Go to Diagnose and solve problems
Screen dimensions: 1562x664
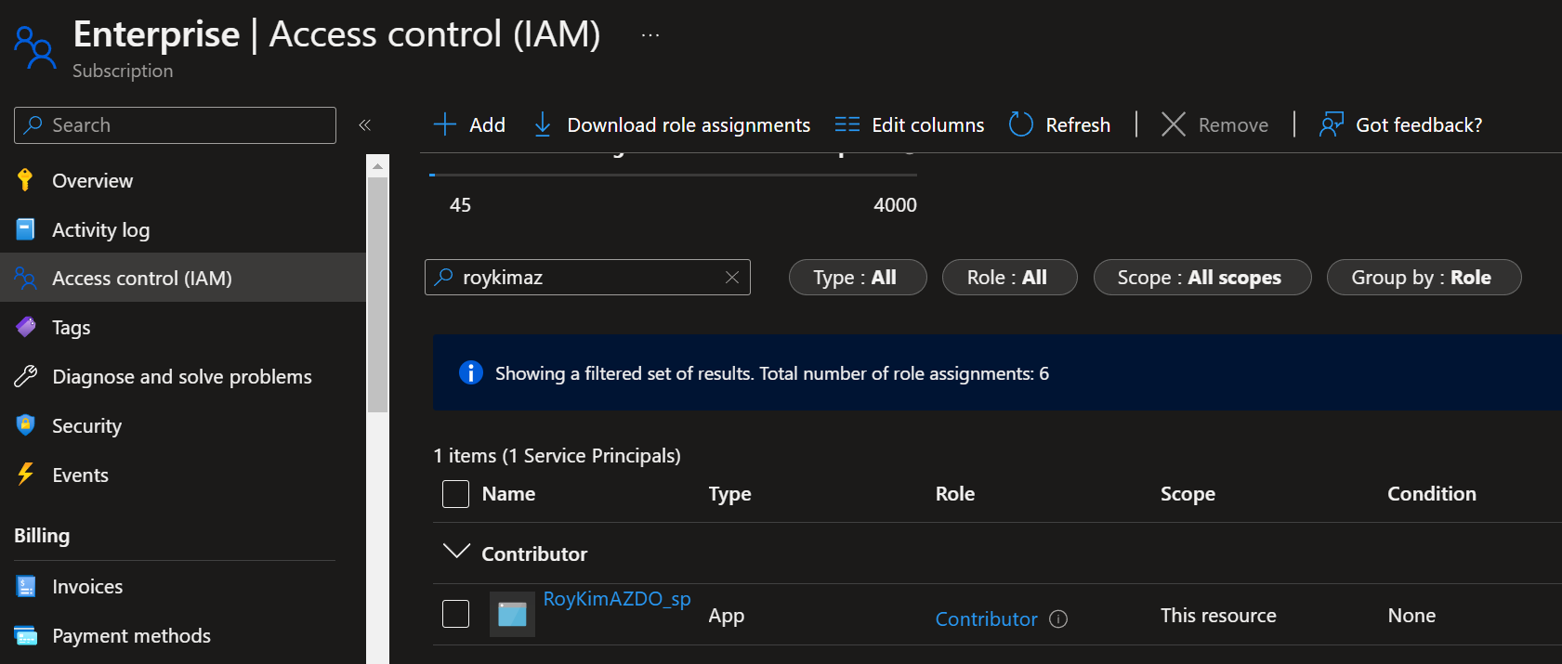pos(181,376)
